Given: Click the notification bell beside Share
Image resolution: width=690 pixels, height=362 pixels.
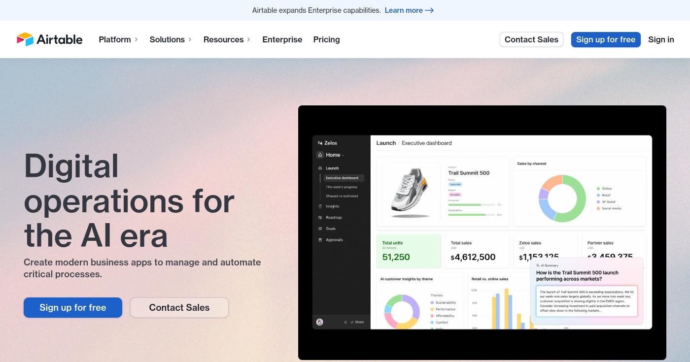Looking at the screenshot, I should [x=345, y=322].
